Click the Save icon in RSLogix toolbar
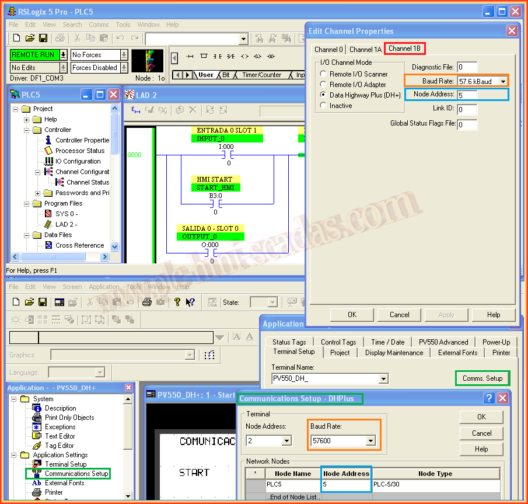The image size is (528, 504). 43,39
